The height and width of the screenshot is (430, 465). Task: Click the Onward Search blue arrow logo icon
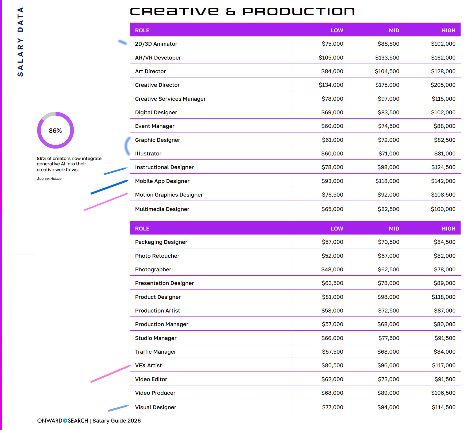(65, 421)
